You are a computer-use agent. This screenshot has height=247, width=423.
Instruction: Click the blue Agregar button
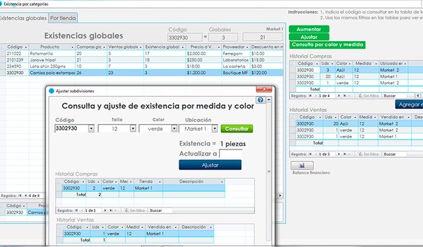409,104
